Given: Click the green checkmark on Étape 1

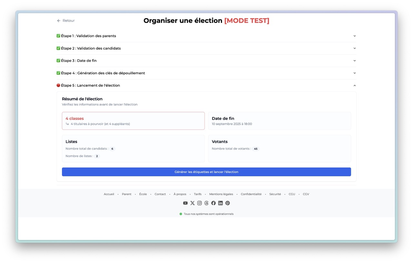Looking at the screenshot, I should [58, 36].
